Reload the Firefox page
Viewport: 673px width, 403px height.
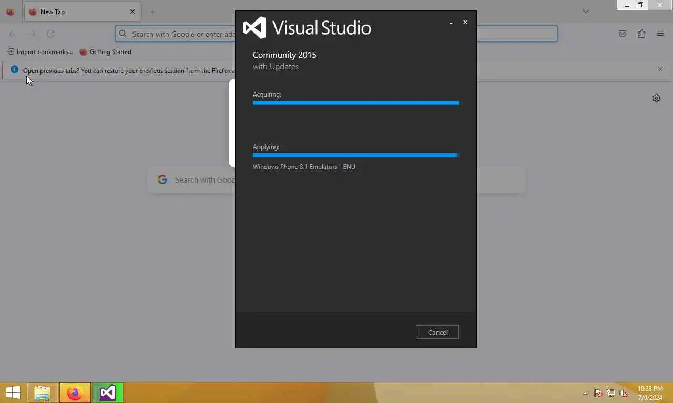tap(50, 34)
